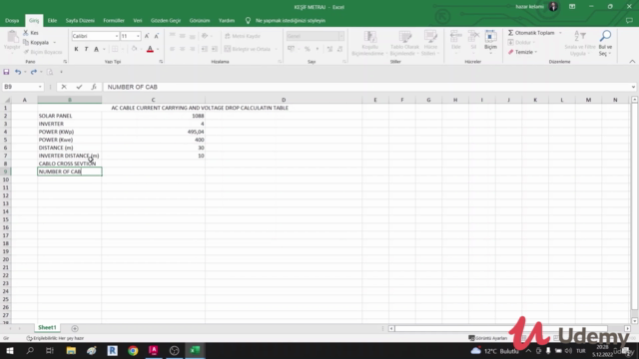Viewport: 639px width, 359px height.
Task: Switch to the Veri (Data) tab
Action: point(138,20)
